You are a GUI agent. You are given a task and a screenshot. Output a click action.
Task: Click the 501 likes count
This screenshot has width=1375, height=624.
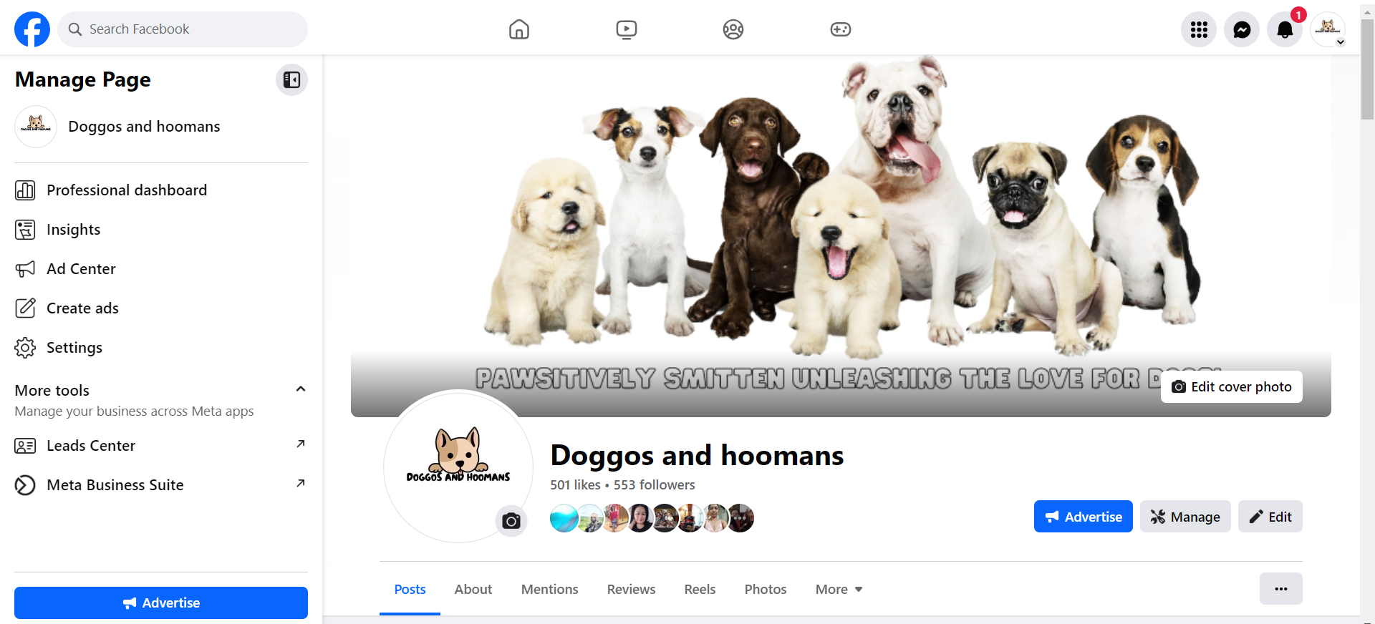click(575, 485)
